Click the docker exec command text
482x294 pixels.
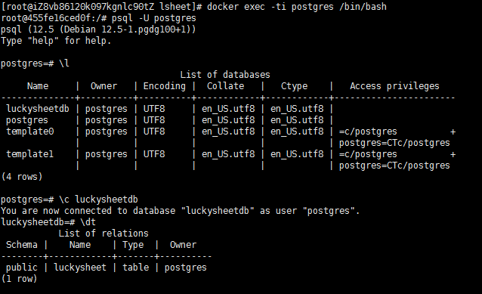[297, 7]
